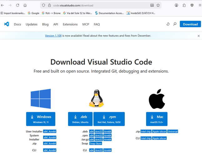Viewport: 202px width, 156px height.
Task: Open InsideSAS D/AT/CH bookmark
Action: pos(141,13)
